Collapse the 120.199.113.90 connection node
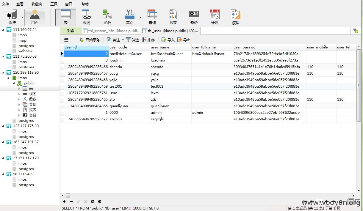Image resolution: width=363 pixels, height=211 pixels. (3, 73)
